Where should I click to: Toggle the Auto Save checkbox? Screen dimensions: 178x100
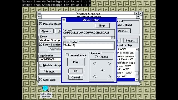tap(41, 80)
